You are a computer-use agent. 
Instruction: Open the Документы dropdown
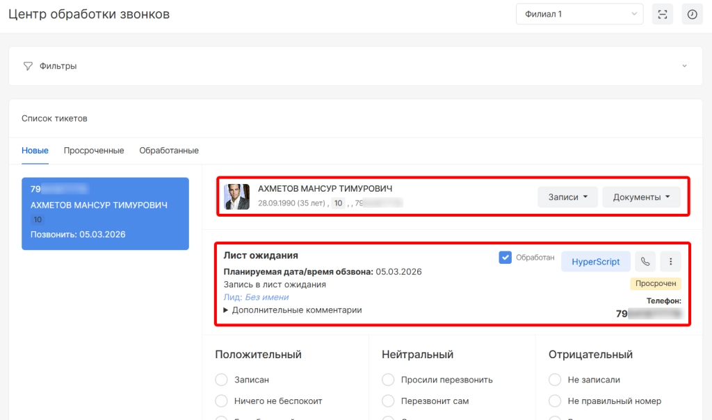point(641,197)
